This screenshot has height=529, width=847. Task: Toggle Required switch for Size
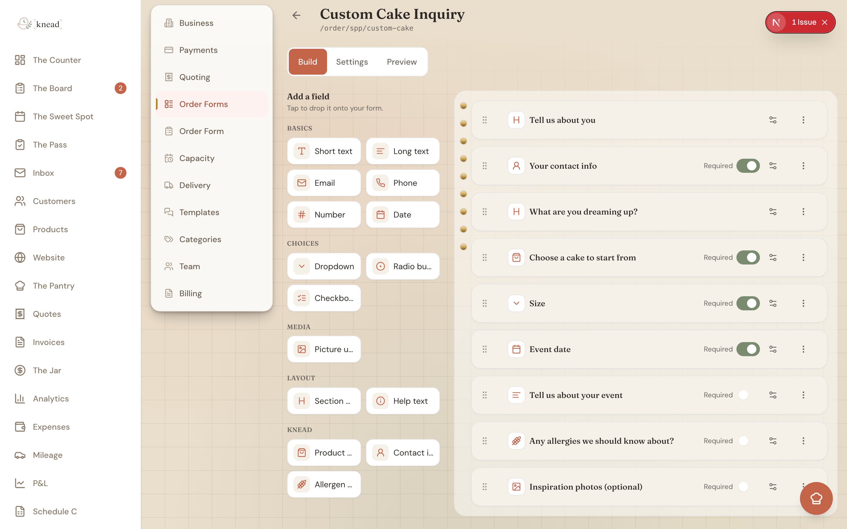(748, 303)
